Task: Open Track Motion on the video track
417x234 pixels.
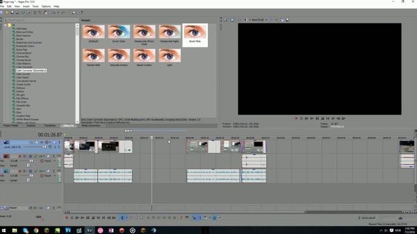Action: [x=36, y=142]
